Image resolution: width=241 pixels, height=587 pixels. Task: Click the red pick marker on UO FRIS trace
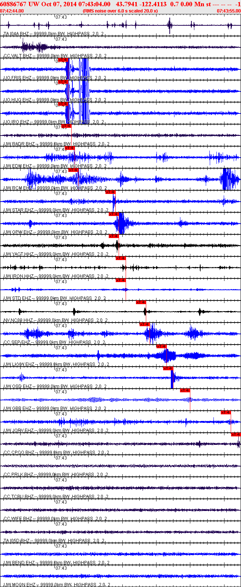[x=63, y=60]
